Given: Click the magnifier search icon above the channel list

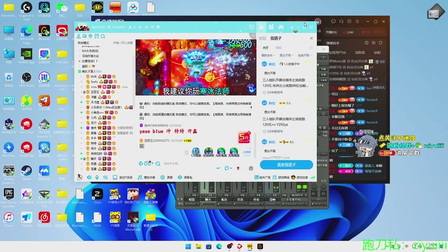Looking at the screenshot, I should point(103,36).
